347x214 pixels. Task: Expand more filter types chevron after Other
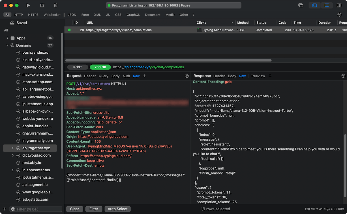pyautogui.click(x=193, y=15)
